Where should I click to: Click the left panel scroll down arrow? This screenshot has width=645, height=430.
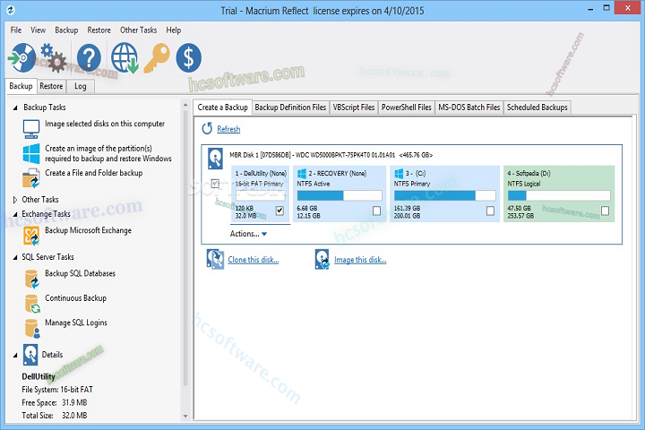[x=185, y=416]
